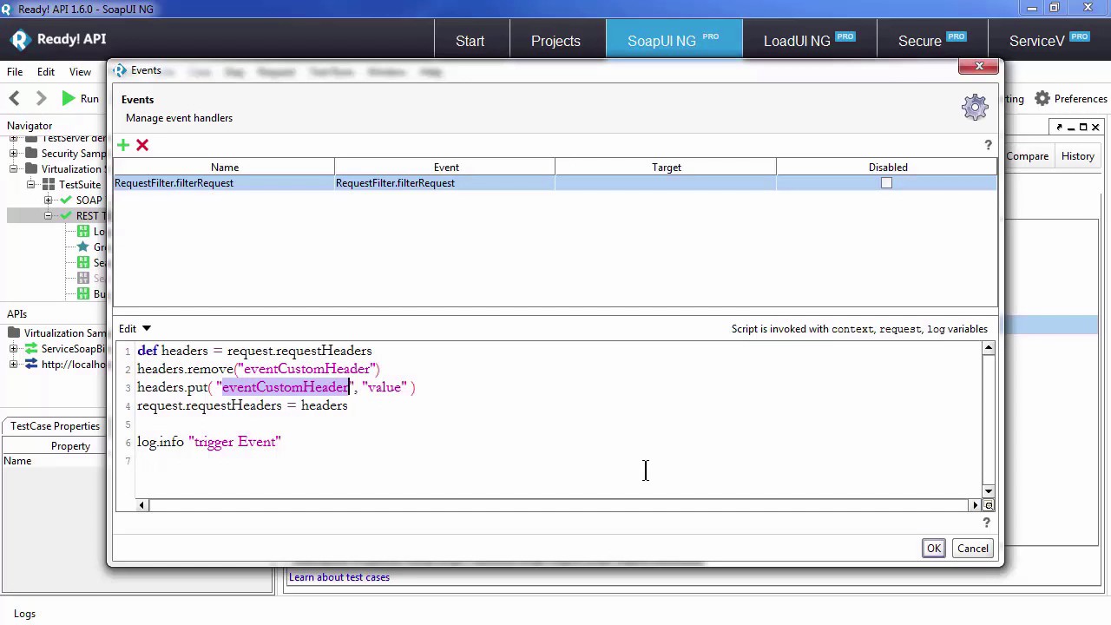
Task: Click the Run green play icon
Action: (69, 99)
